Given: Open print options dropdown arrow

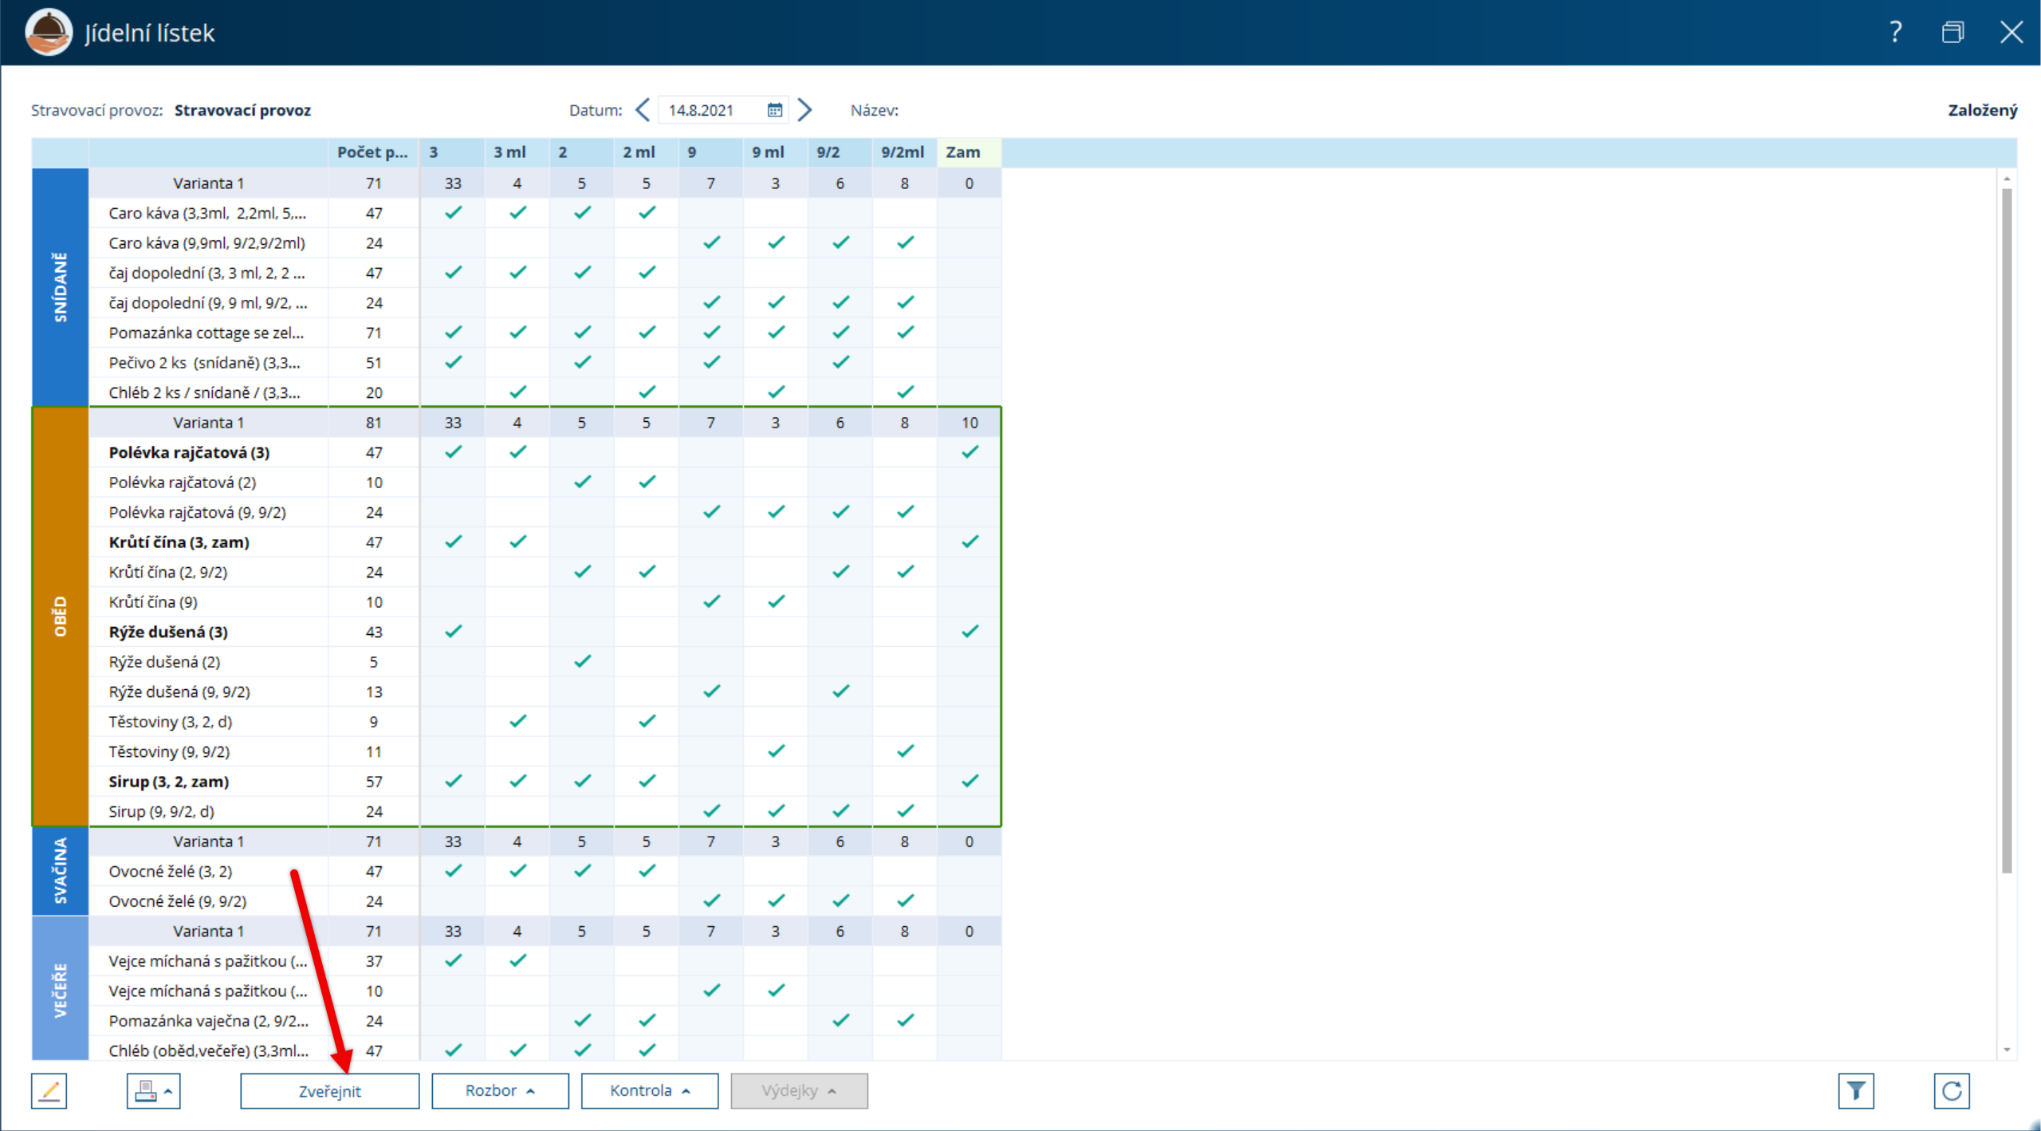Looking at the screenshot, I should (x=168, y=1090).
